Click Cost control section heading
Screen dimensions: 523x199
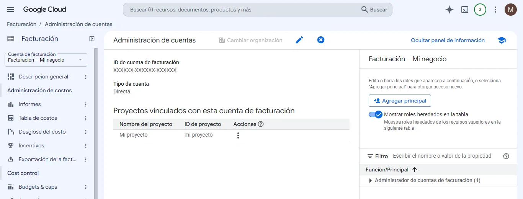pos(23,173)
